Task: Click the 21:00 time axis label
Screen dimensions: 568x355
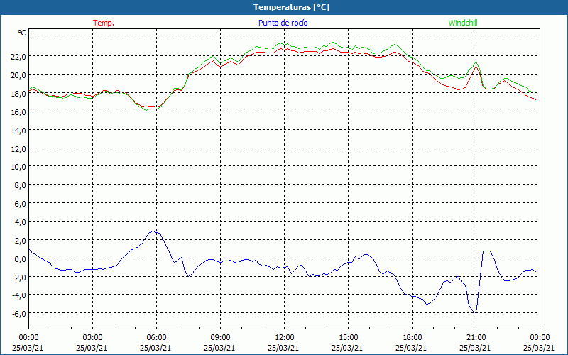Action: 476,338
